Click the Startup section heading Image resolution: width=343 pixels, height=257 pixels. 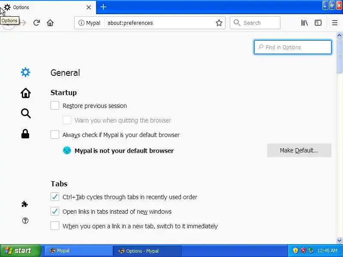click(63, 93)
